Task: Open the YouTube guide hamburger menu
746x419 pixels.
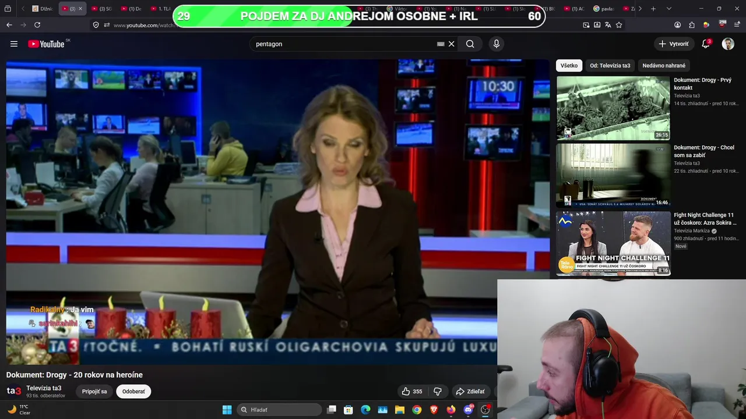Action: pyautogui.click(x=14, y=44)
